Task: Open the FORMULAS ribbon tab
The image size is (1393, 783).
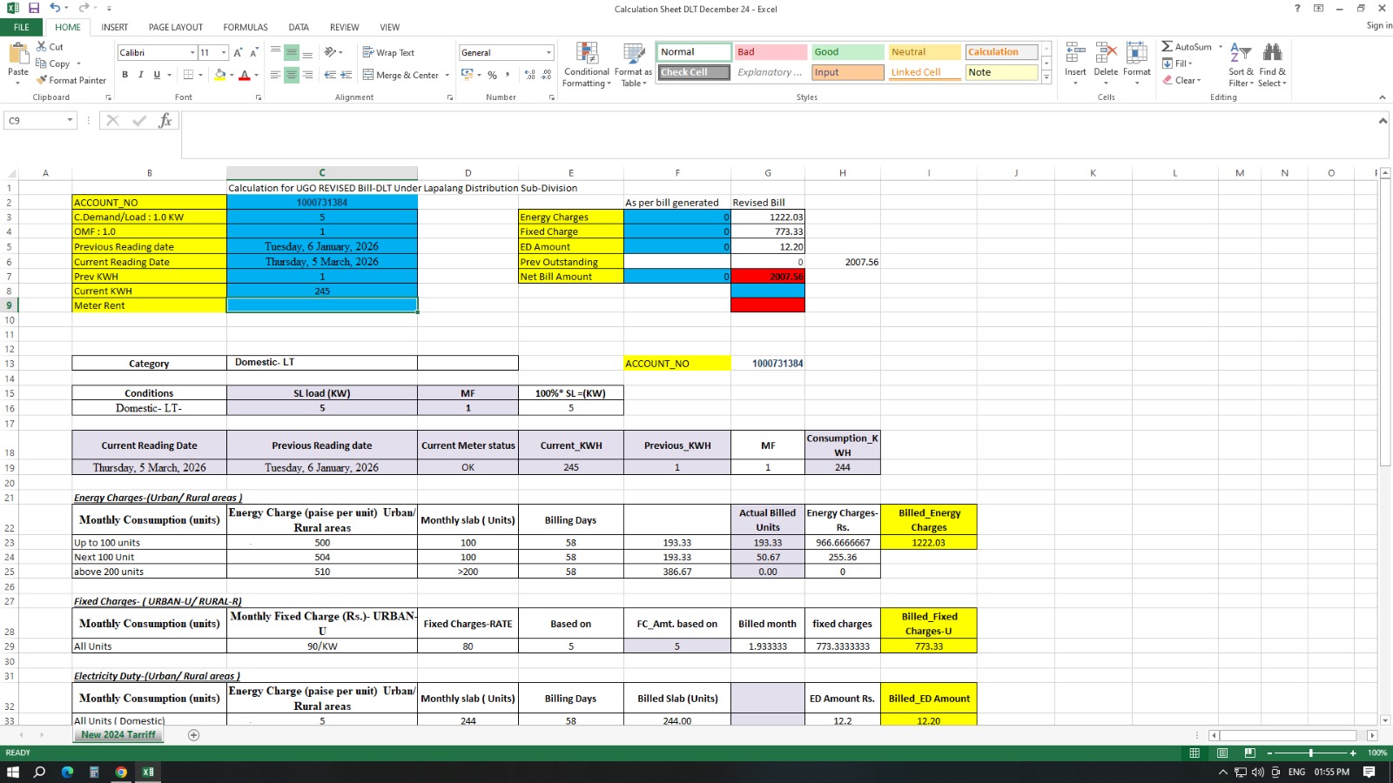Action: pos(245,27)
